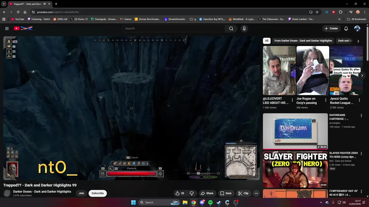Open the Chrome profile avatar
The width and height of the screenshot is (369, 207).
358,12
